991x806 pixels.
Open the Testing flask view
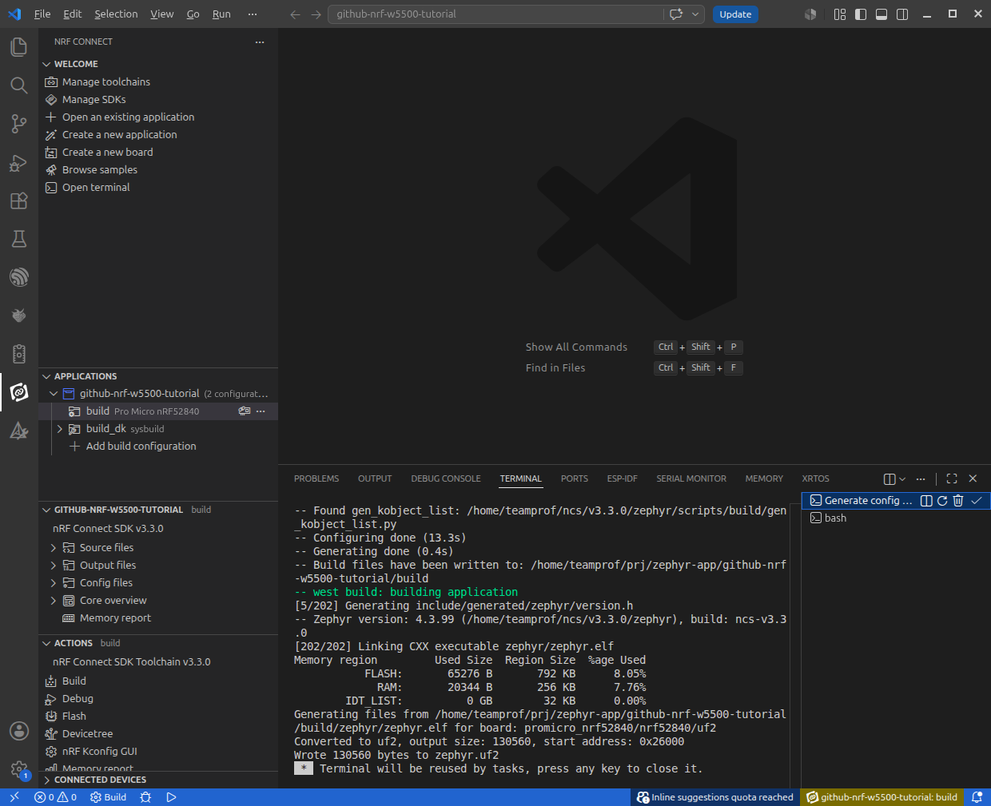19,239
